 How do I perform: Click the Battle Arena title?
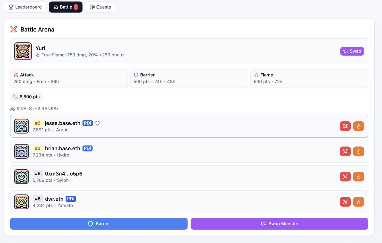click(x=37, y=29)
